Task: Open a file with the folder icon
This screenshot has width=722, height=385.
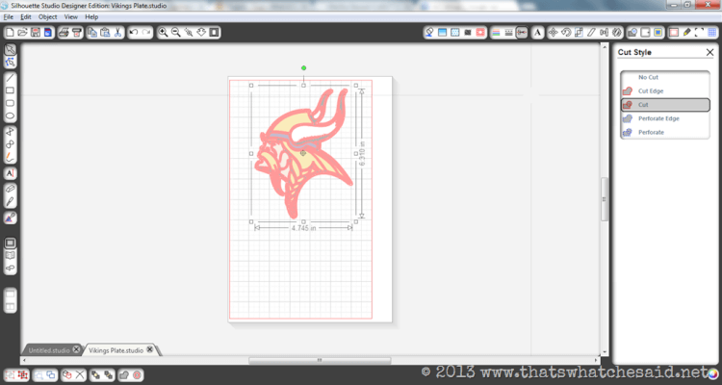Action: (x=22, y=32)
